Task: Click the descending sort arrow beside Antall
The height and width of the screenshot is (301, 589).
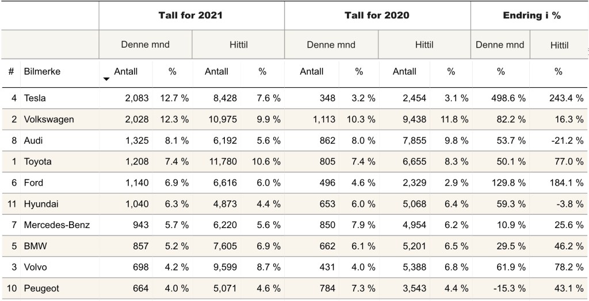Action: coord(106,79)
